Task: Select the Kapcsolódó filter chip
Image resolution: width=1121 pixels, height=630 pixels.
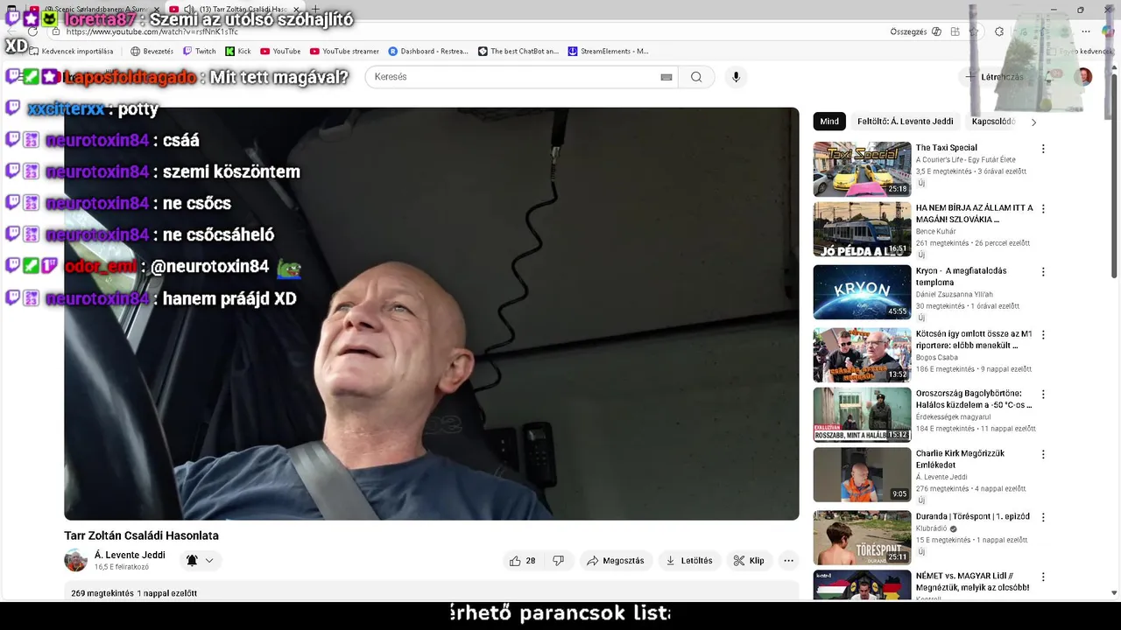Action: (x=993, y=122)
